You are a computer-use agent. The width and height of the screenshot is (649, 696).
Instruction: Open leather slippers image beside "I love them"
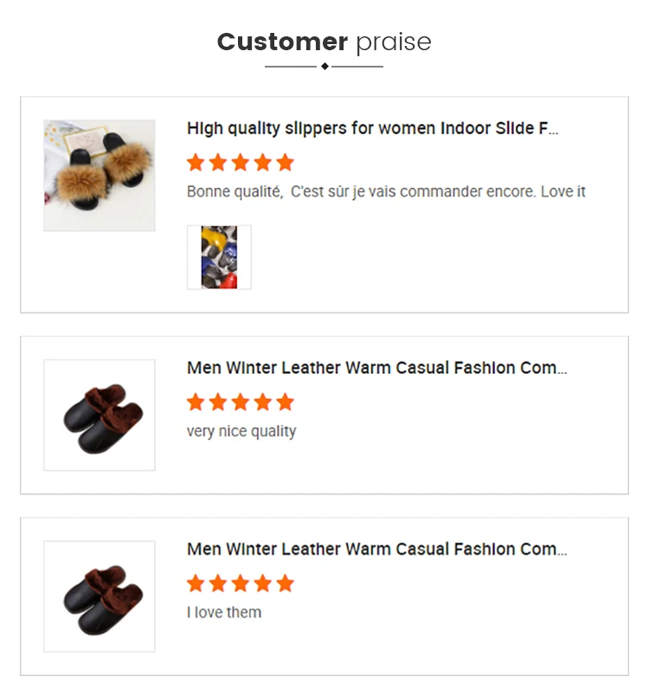100,596
